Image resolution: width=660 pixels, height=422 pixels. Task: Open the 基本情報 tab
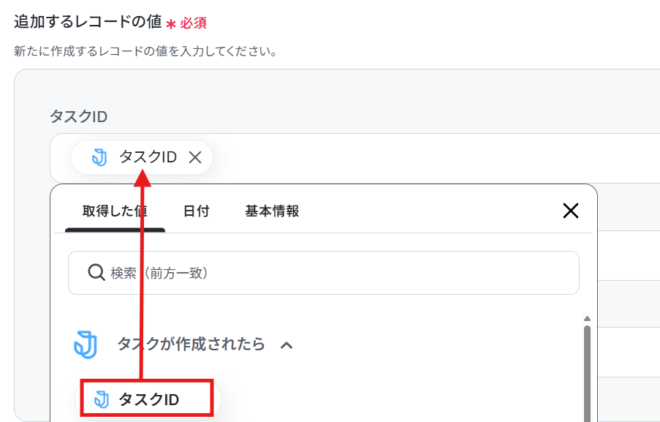click(x=272, y=211)
